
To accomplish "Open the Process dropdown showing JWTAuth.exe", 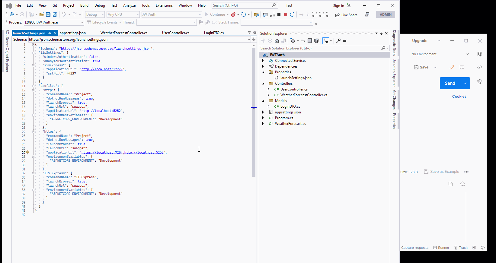I will (x=54, y=22).
